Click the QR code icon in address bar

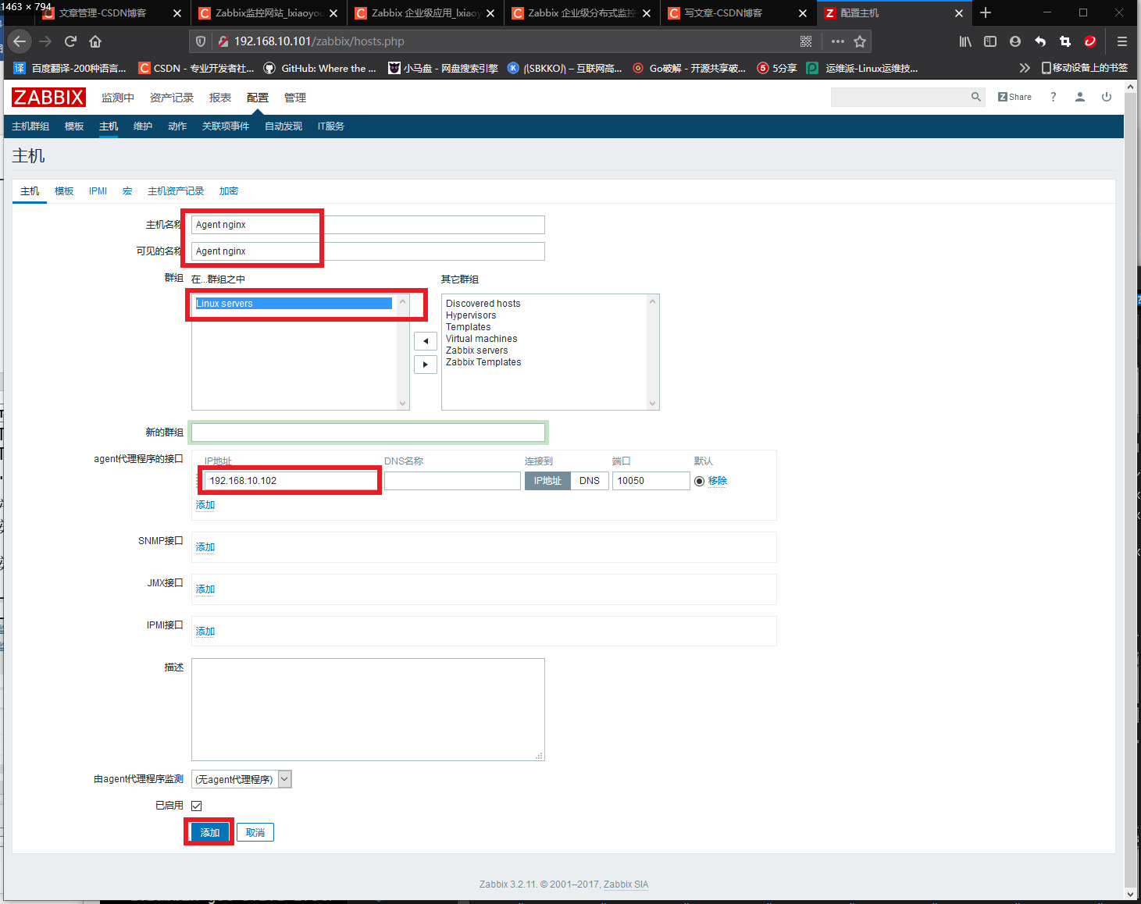[x=806, y=41]
